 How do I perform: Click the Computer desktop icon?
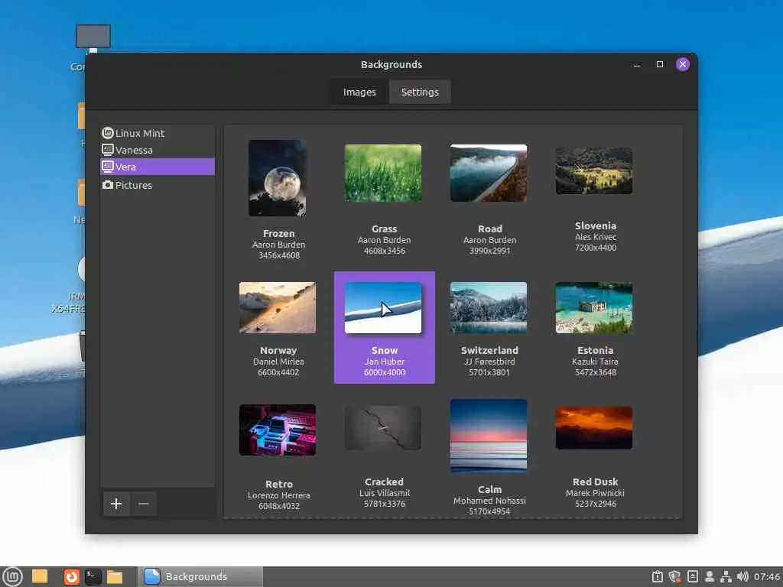point(93,37)
